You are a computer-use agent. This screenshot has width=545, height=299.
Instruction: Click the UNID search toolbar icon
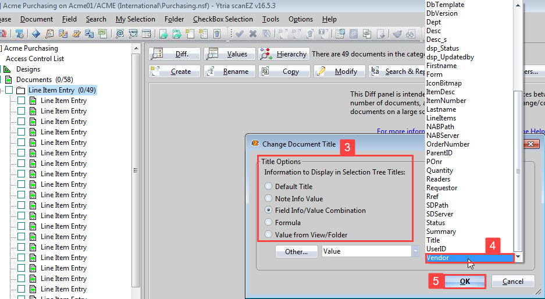pos(133,33)
